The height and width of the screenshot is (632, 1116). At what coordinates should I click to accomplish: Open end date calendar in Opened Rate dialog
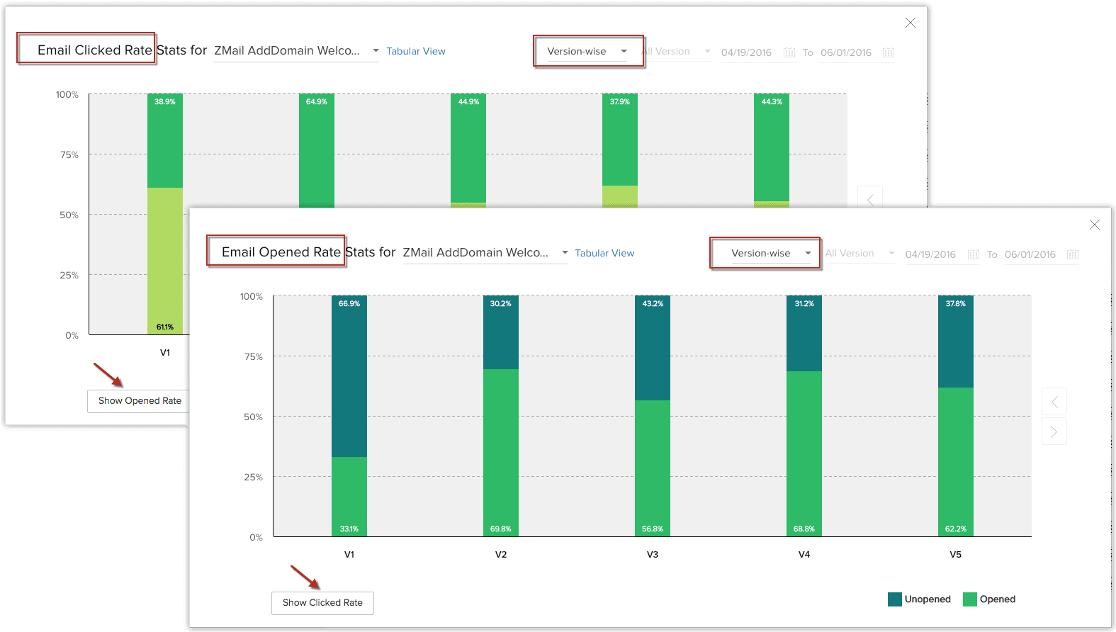[1073, 254]
